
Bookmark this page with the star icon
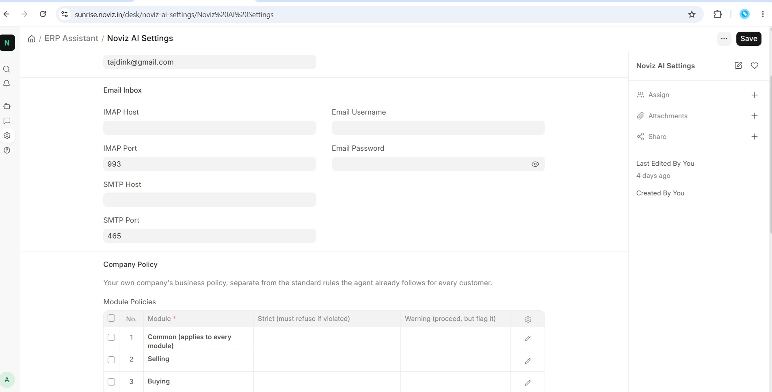pos(692,15)
